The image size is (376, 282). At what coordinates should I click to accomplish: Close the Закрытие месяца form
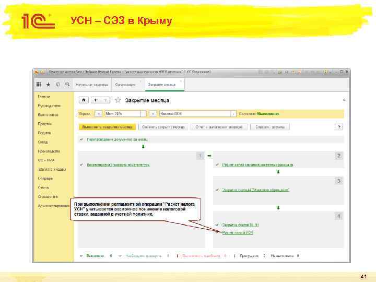(344, 100)
